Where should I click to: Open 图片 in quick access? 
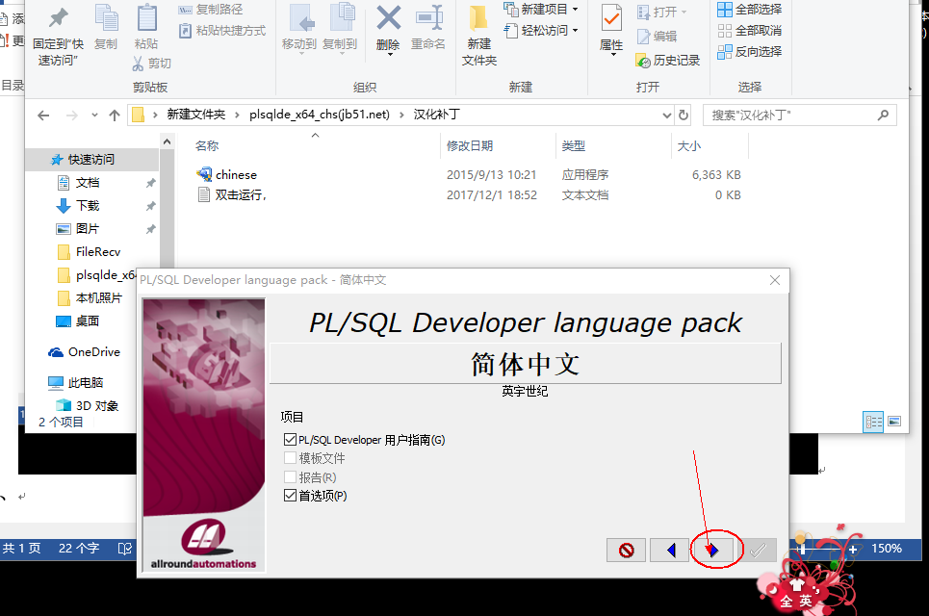click(x=88, y=229)
